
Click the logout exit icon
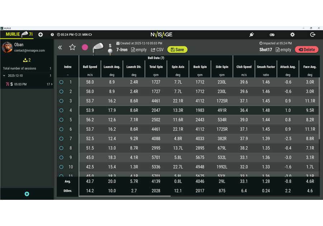pyautogui.click(x=313, y=34)
